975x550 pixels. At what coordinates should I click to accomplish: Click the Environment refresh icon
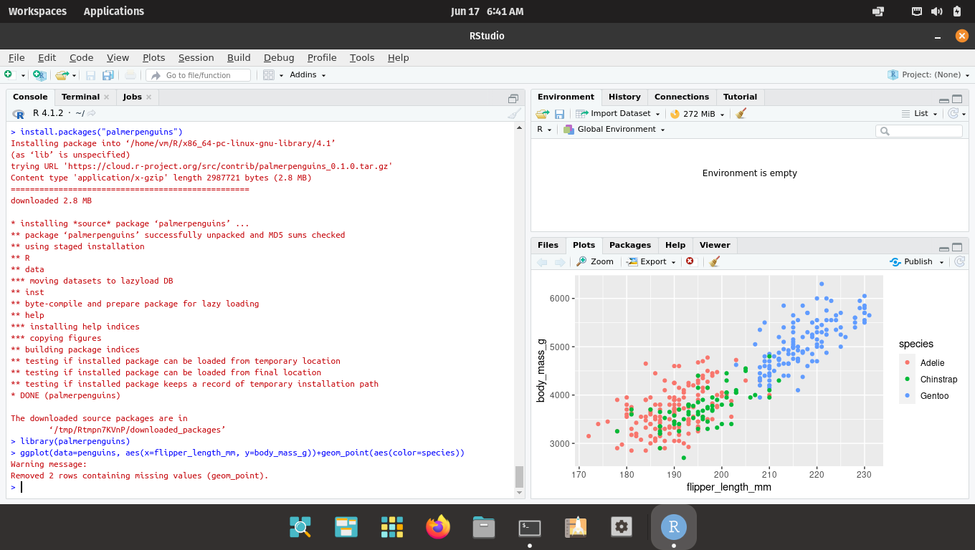click(953, 113)
